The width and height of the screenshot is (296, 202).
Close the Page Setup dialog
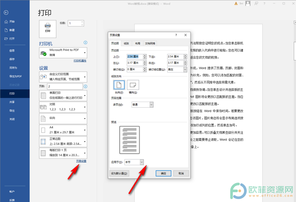[x=185, y=35]
